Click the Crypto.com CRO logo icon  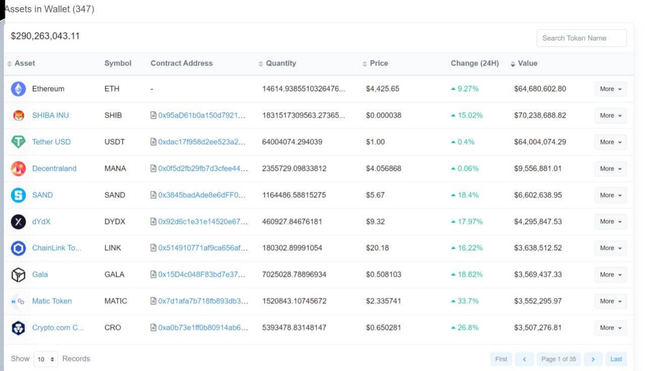pyautogui.click(x=18, y=328)
